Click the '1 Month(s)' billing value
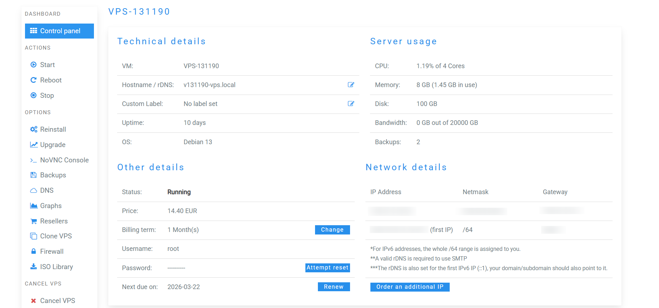This screenshot has height=308, width=659. click(183, 230)
